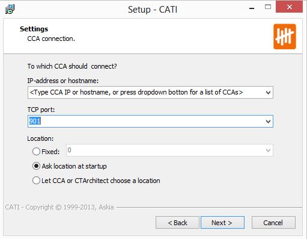Open the TCP port dropdown list
The height and width of the screenshot is (239, 307).
click(268, 122)
